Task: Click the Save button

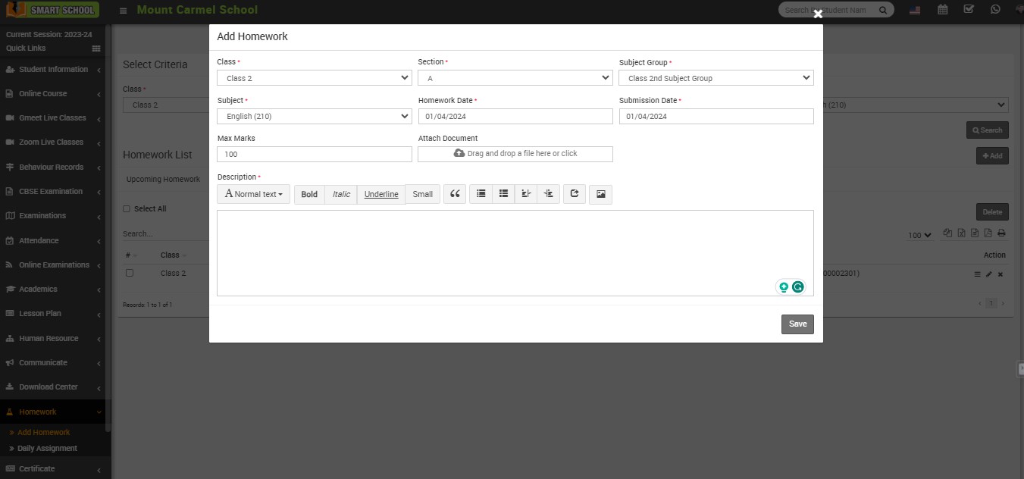Action: click(x=797, y=324)
